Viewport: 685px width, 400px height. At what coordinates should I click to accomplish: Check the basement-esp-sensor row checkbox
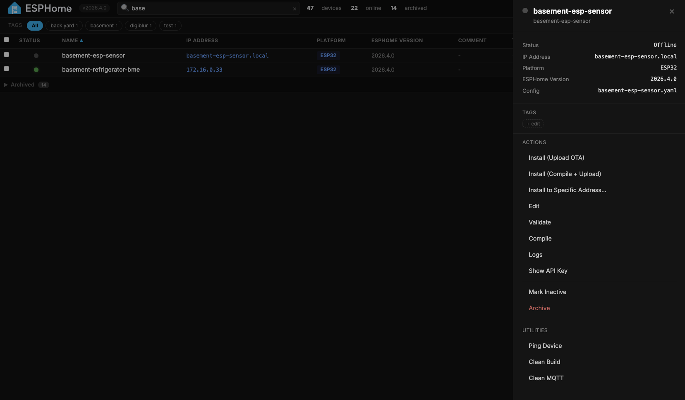tap(7, 55)
